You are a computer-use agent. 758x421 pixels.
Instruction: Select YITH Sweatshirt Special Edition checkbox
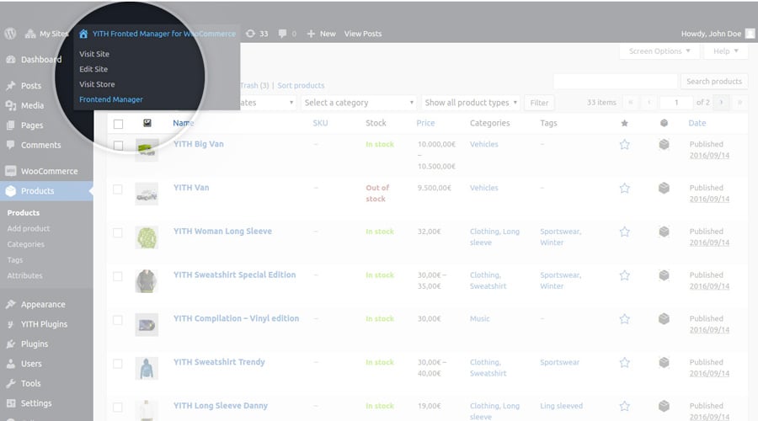point(117,276)
